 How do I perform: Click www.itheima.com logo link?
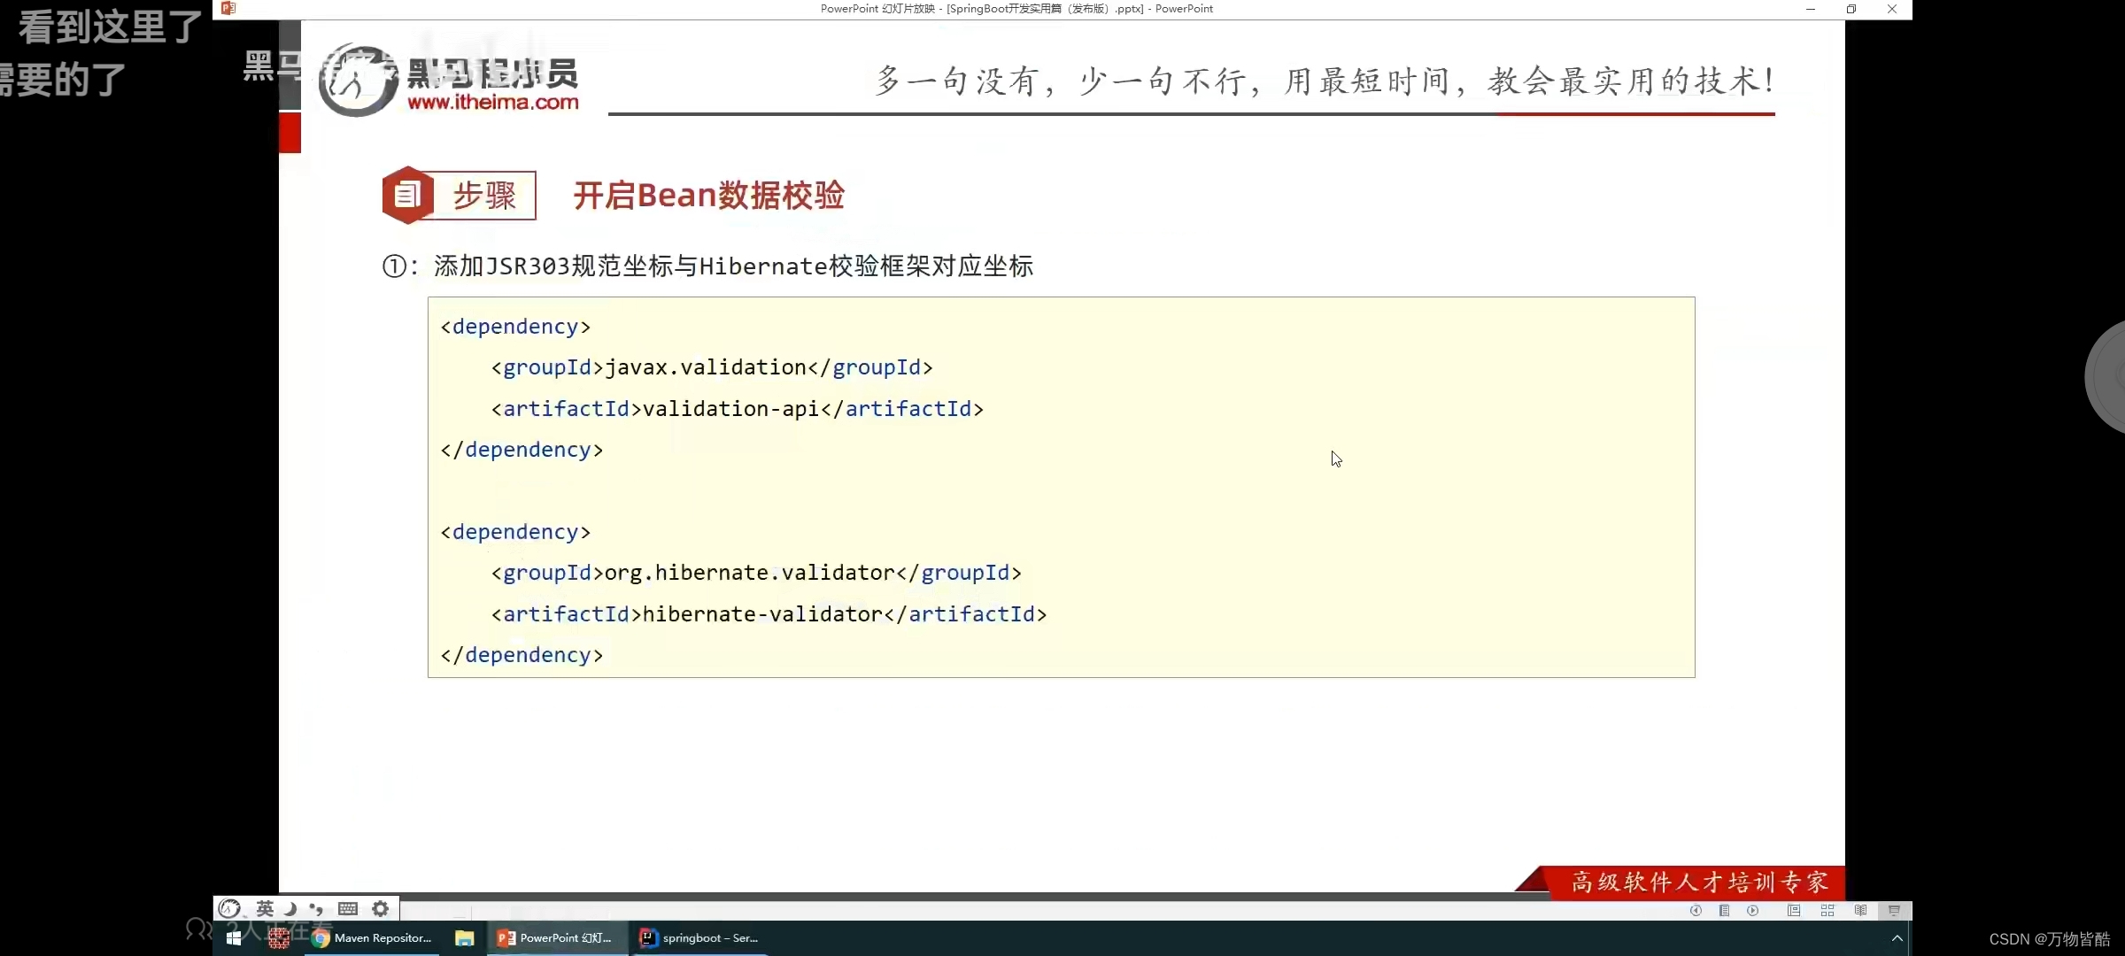493,103
